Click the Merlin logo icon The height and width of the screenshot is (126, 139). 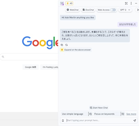(62, 3)
